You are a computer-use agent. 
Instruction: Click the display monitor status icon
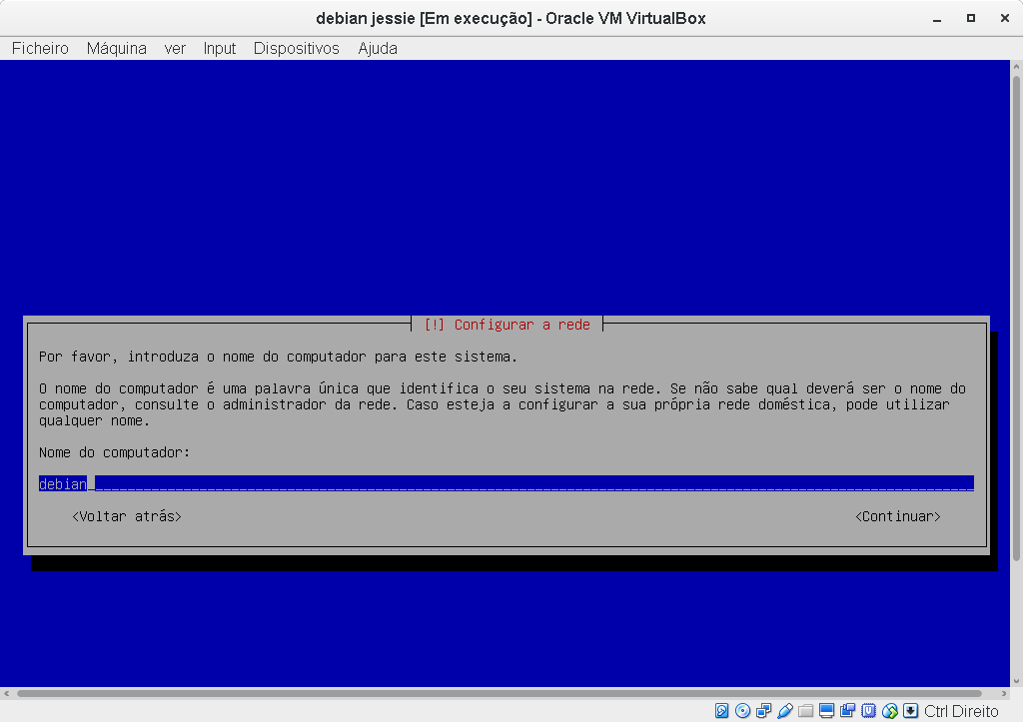click(x=826, y=711)
